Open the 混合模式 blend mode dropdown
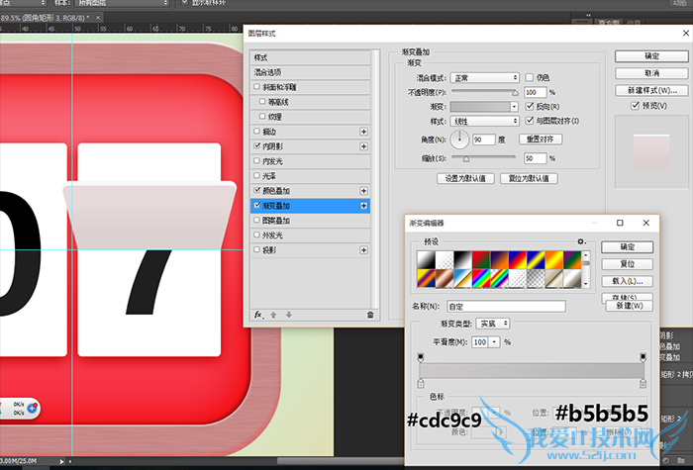This screenshot has width=693, height=470. pyautogui.click(x=485, y=77)
